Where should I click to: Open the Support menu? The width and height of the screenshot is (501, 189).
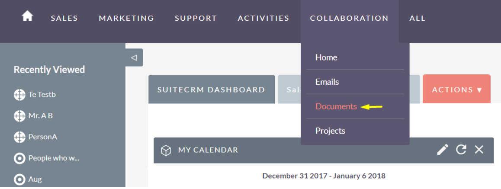[196, 18]
